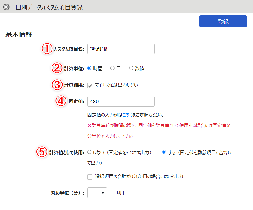Click the blue 登録 button
253x210 pixels.
223,21
